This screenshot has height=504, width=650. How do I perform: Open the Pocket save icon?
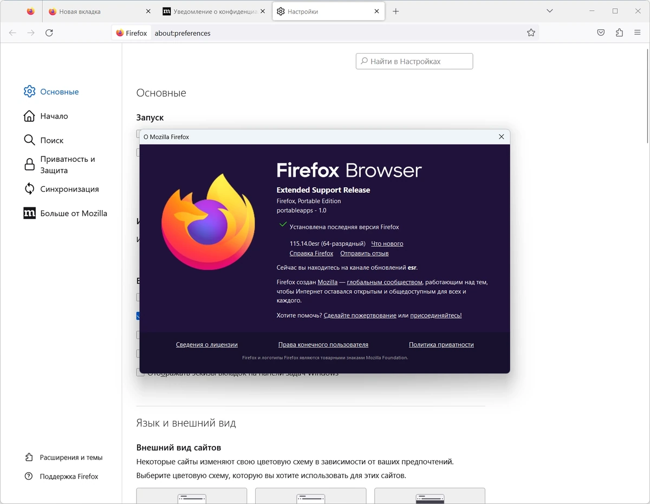pos(601,33)
